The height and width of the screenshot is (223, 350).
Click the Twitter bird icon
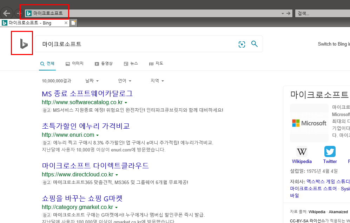pos(330,151)
